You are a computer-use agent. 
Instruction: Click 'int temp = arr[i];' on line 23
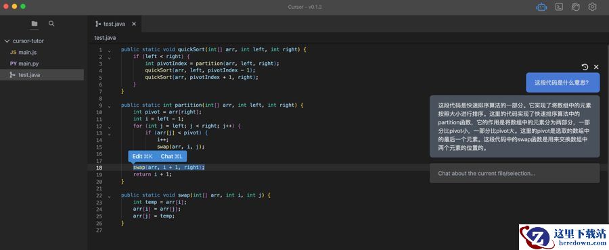[160, 202]
